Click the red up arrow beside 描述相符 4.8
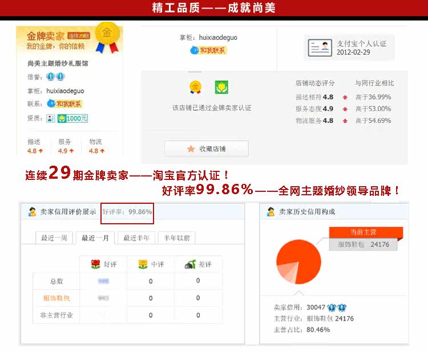The height and width of the screenshot is (353, 428). (x=345, y=97)
